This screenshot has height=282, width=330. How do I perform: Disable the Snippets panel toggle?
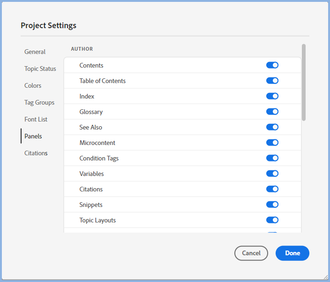[272, 205]
